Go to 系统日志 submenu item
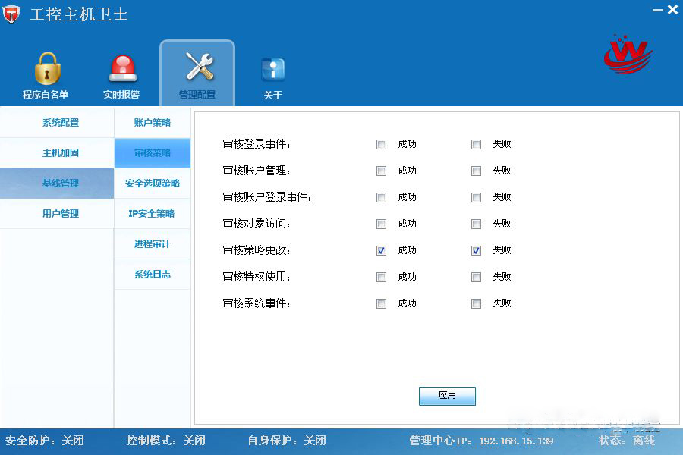 click(153, 275)
